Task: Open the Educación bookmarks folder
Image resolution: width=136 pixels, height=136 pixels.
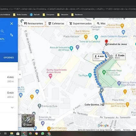Action: (63, 15)
